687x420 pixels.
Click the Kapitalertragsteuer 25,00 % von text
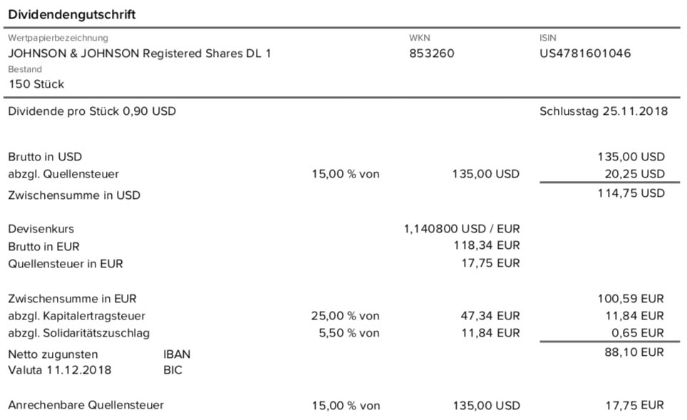[x=345, y=316]
